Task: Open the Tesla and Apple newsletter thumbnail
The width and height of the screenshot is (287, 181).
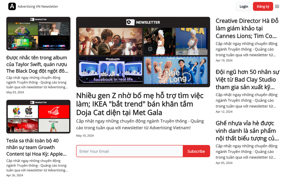Action: point(38,116)
